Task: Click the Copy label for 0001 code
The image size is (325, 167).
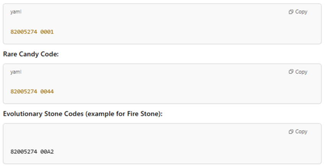Action: point(301,12)
